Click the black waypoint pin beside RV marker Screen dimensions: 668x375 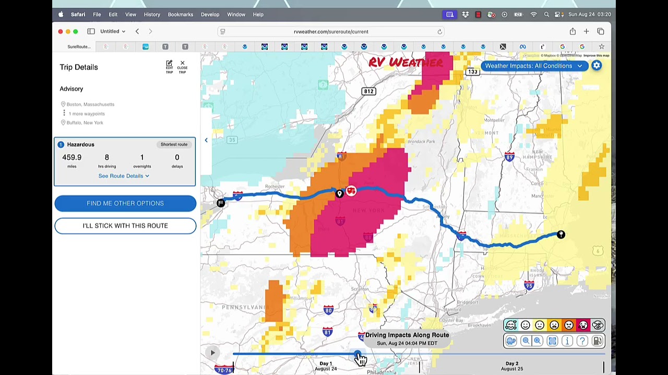(x=339, y=194)
